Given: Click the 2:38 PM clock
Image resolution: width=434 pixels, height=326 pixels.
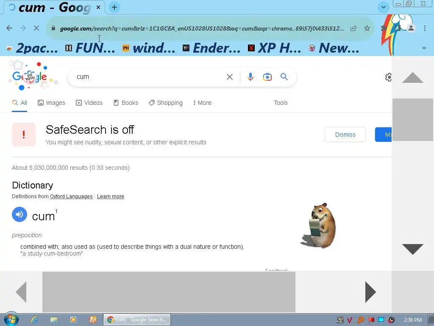Looking at the screenshot, I should (412, 320).
